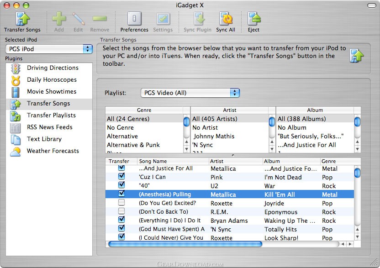Open the Playlist dropdown PGS Video (All)
The image size is (380, 268).
pyautogui.click(x=190, y=93)
